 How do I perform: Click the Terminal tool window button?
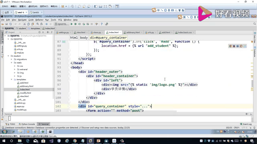(x=44, y=124)
